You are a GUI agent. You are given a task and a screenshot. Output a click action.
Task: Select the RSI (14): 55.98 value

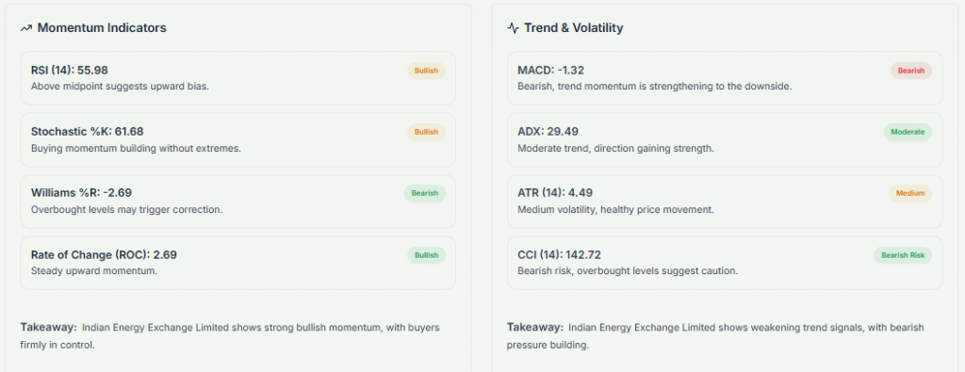[70, 70]
